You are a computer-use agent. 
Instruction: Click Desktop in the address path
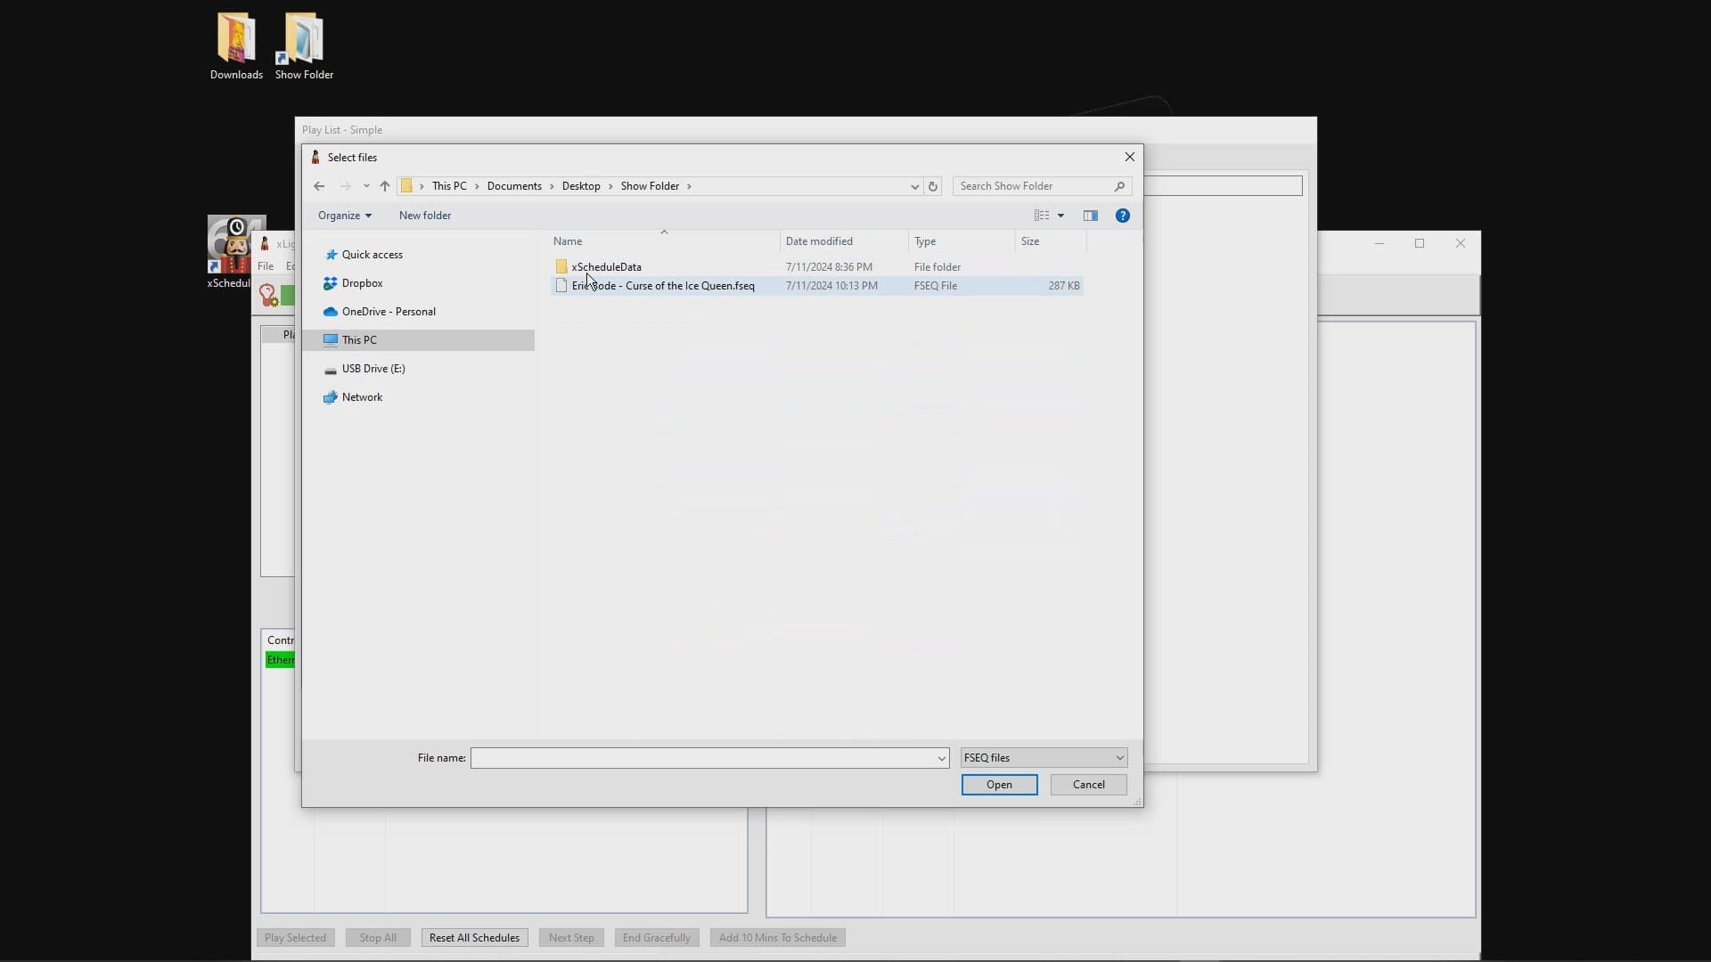581,186
